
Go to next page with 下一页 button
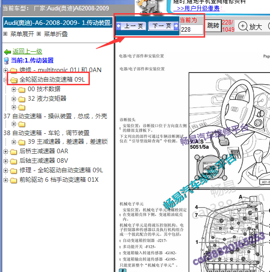163,26
